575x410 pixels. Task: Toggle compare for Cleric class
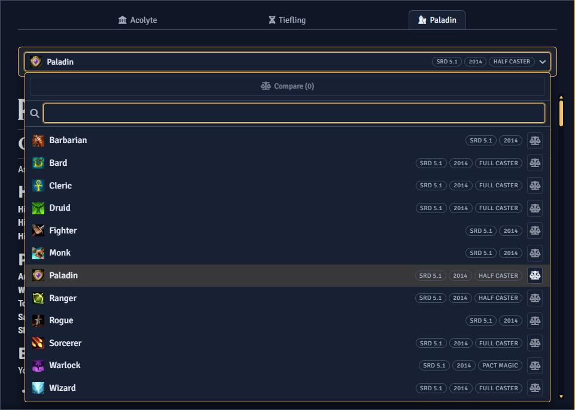click(x=535, y=186)
